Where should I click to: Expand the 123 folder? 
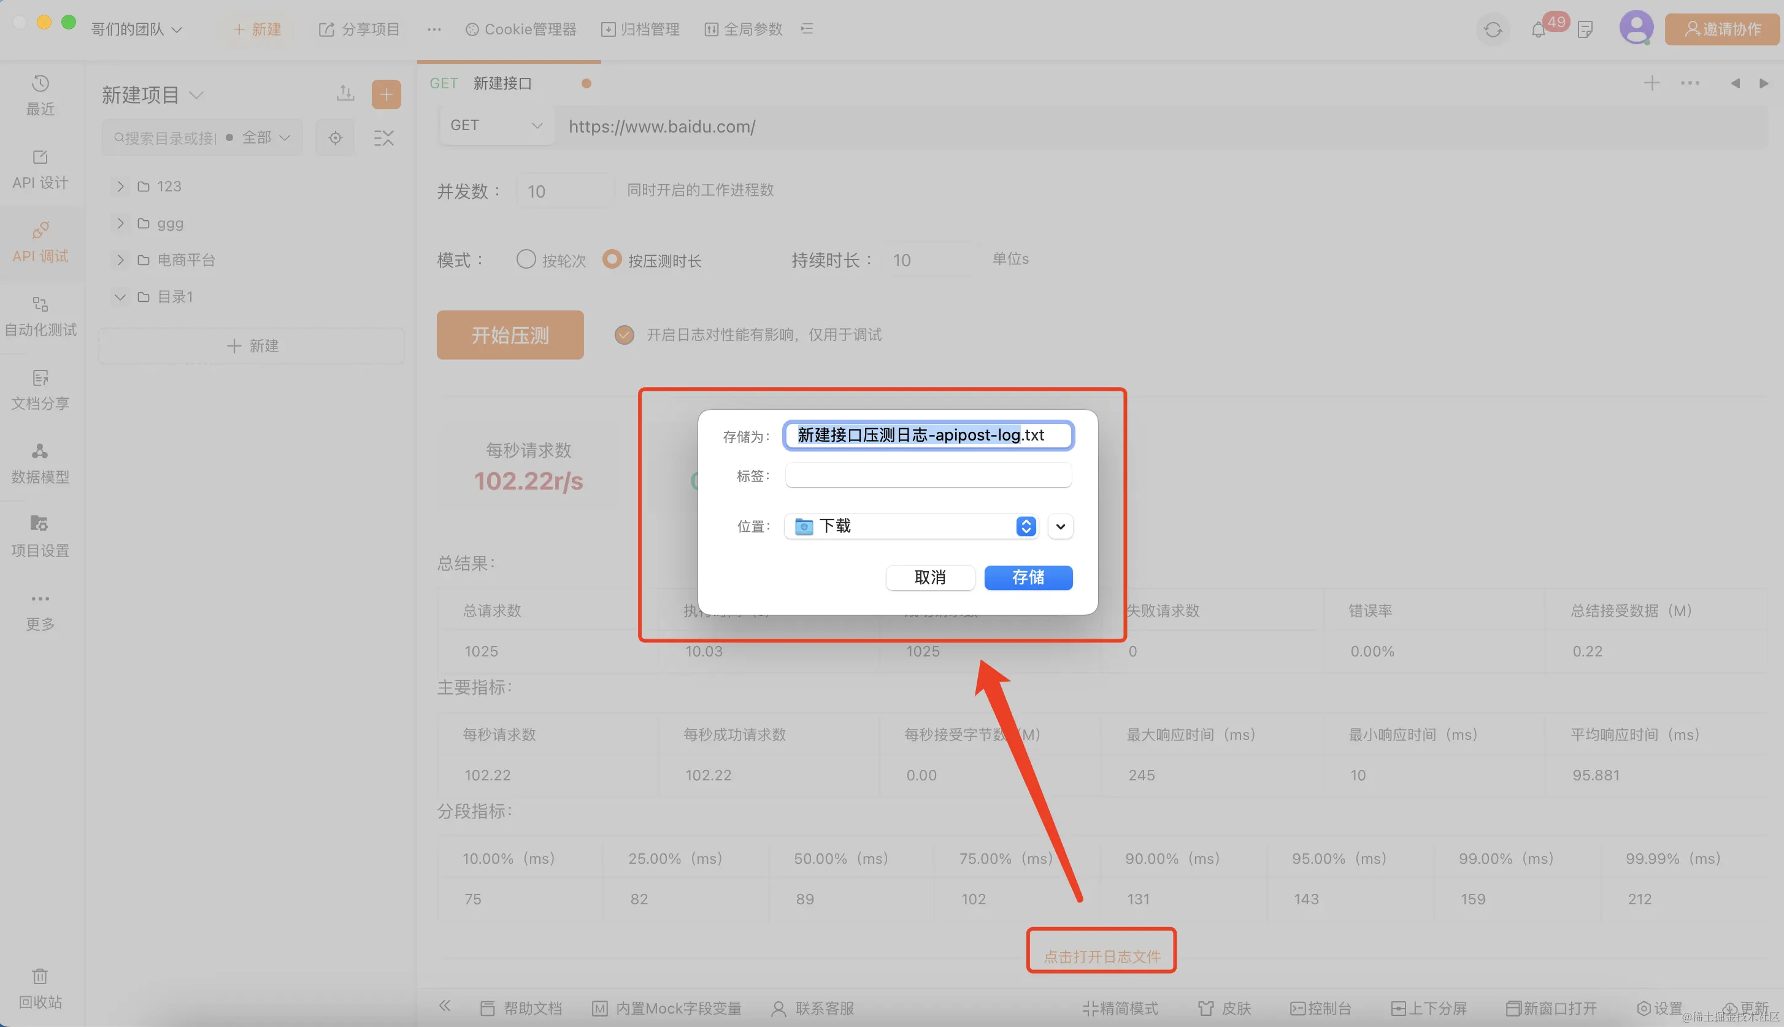[121, 187]
